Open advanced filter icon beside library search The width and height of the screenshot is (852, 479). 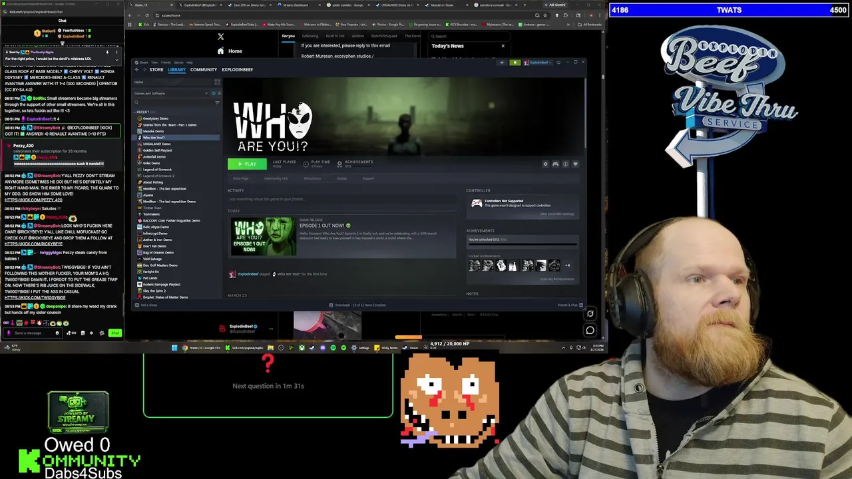[x=217, y=102]
